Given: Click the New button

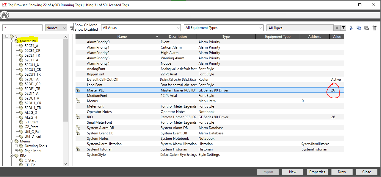Looking at the screenshot, I should [293, 172].
